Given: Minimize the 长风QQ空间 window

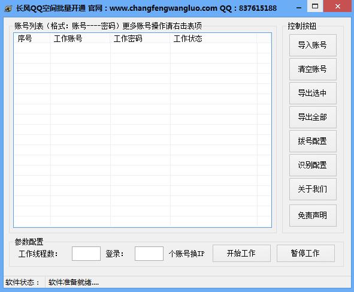Looking at the screenshot, I should (299, 8).
